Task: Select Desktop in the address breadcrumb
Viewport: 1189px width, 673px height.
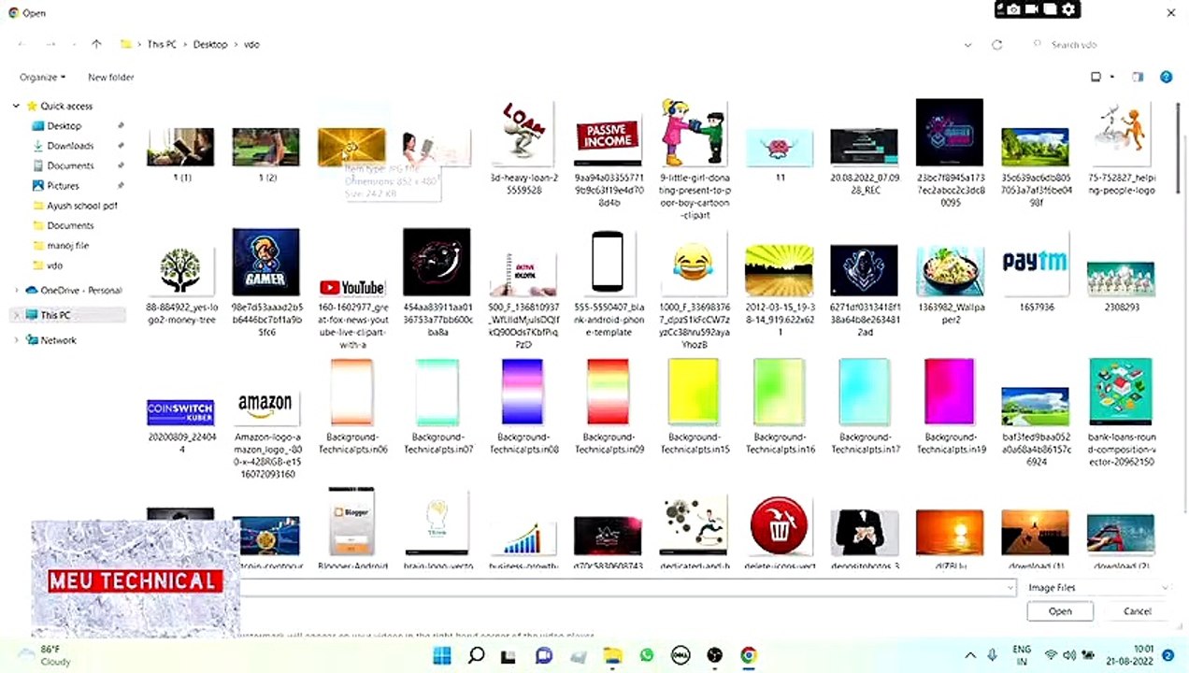Action: point(210,44)
